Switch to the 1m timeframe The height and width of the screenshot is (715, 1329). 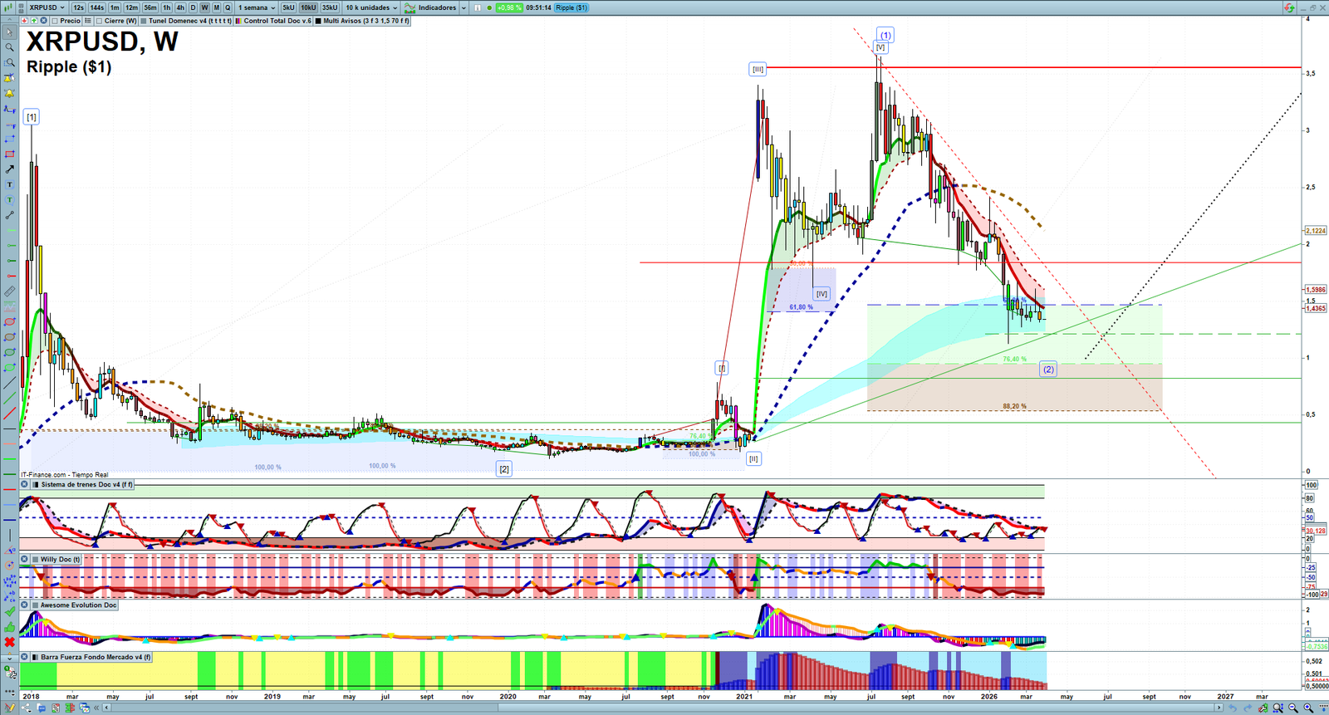(x=115, y=7)
